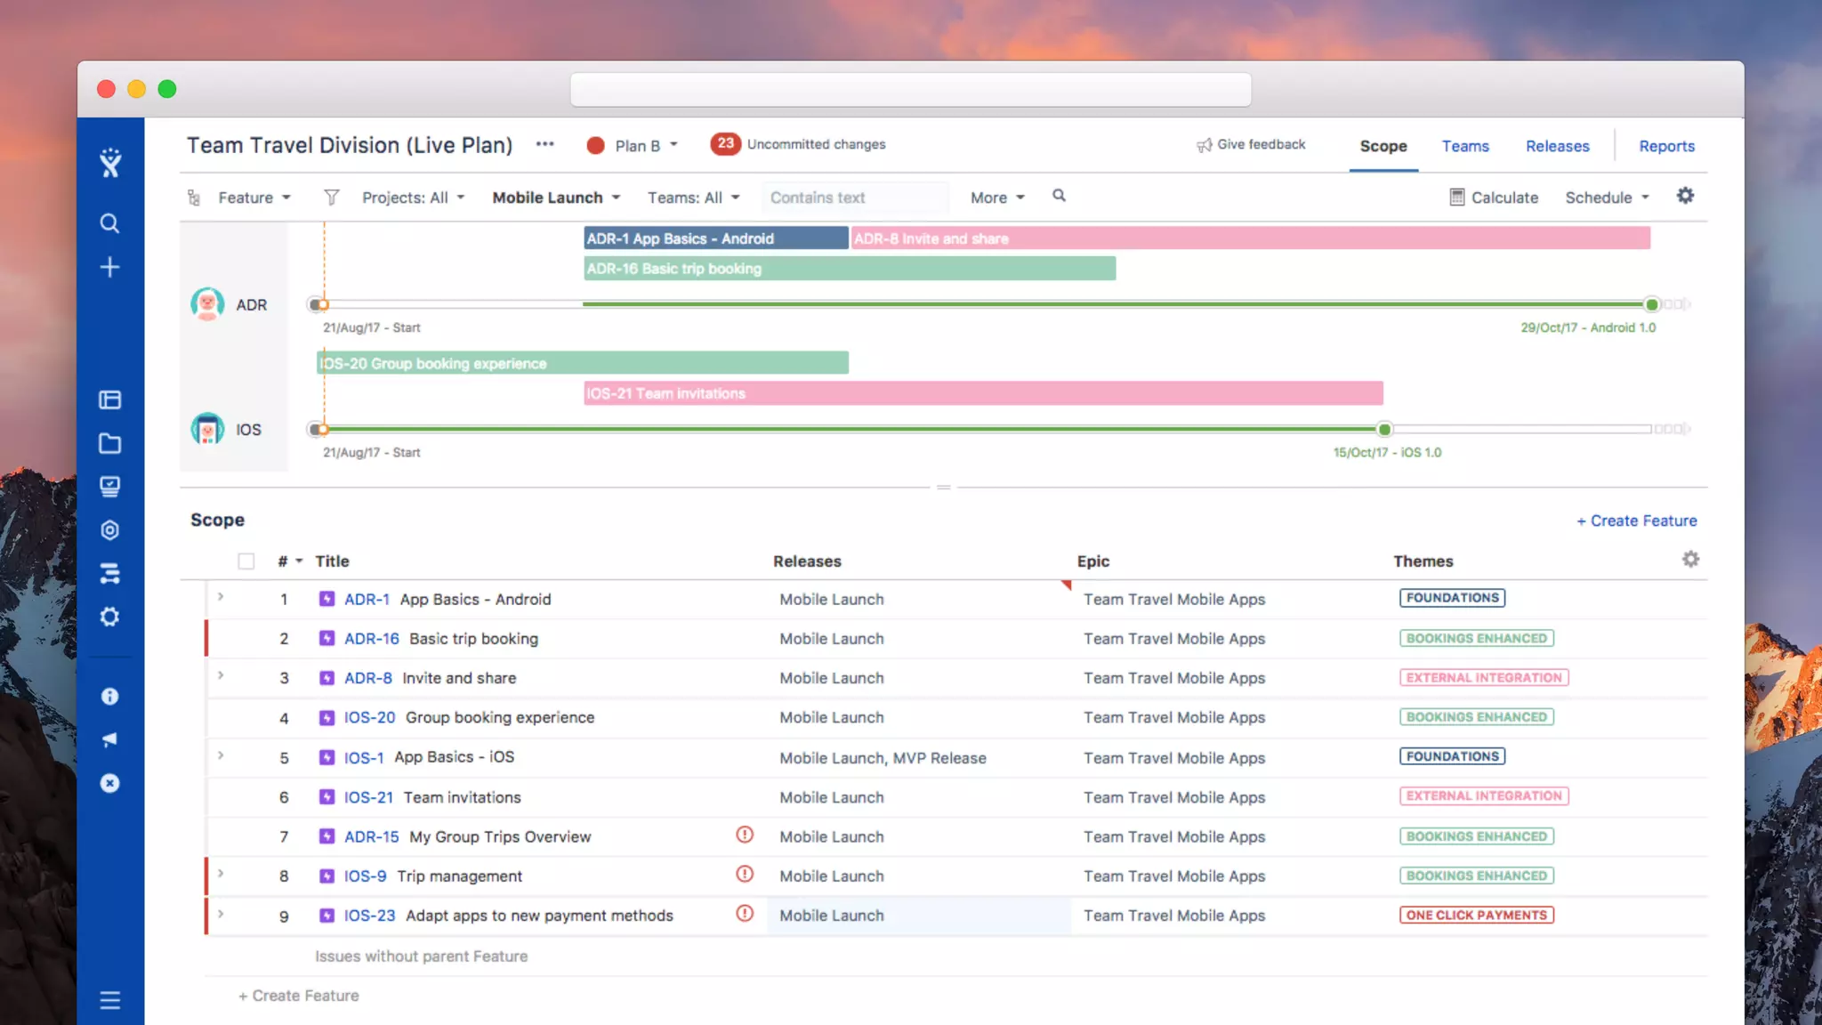Click warning icon on IOS-9 row

pyautogui.click(x=745, y=875)
